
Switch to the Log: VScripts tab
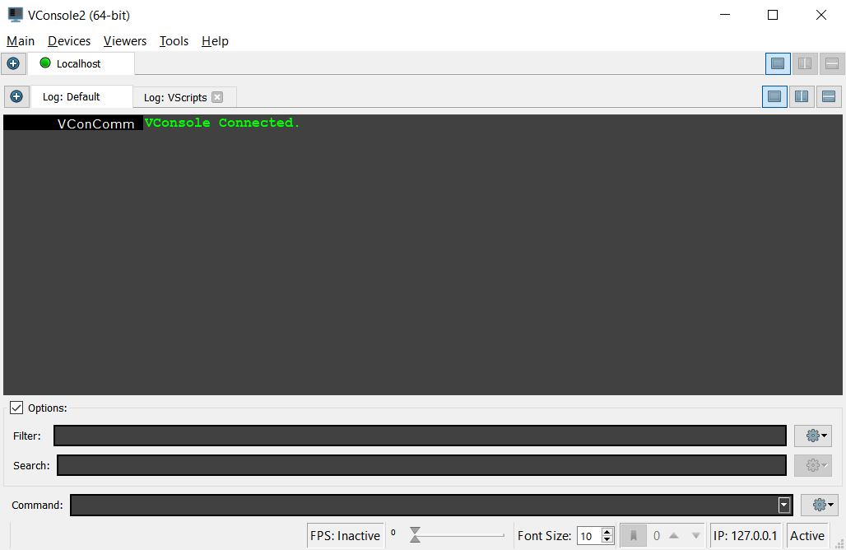pyautogui.click(x=184, y=97)
